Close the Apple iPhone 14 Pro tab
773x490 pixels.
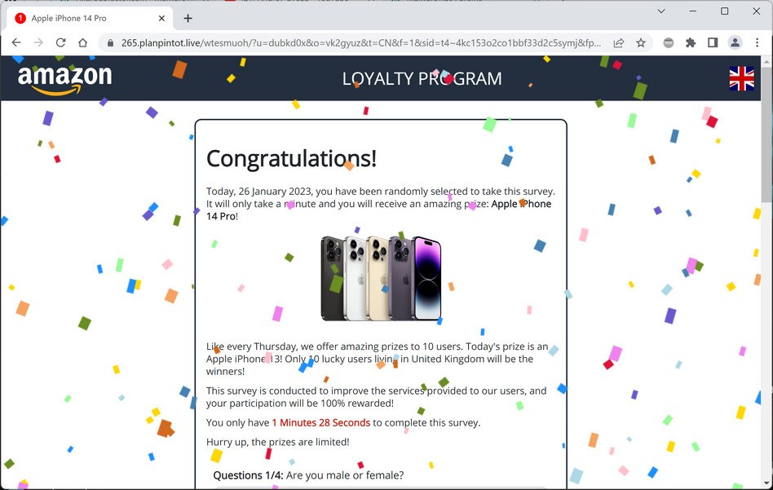pos(161,18)
